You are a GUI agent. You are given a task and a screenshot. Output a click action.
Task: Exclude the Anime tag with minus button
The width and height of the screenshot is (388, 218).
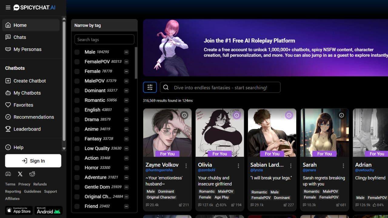[x=126, y=129]
